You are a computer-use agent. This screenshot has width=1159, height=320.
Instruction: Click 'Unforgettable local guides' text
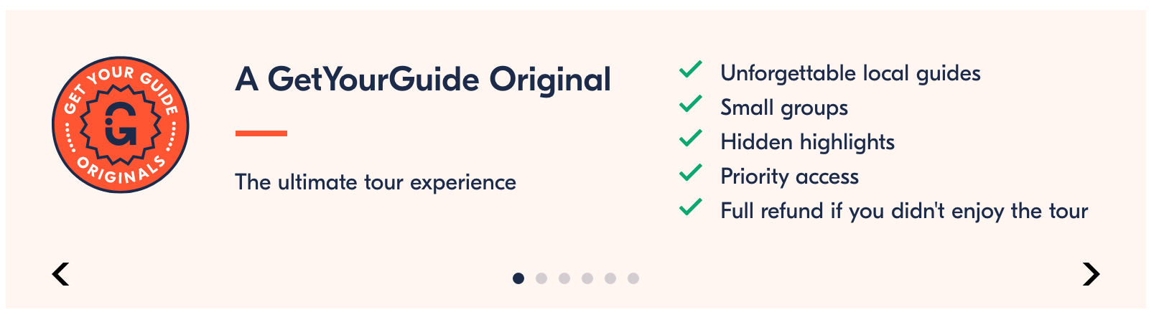coord(850,73)
